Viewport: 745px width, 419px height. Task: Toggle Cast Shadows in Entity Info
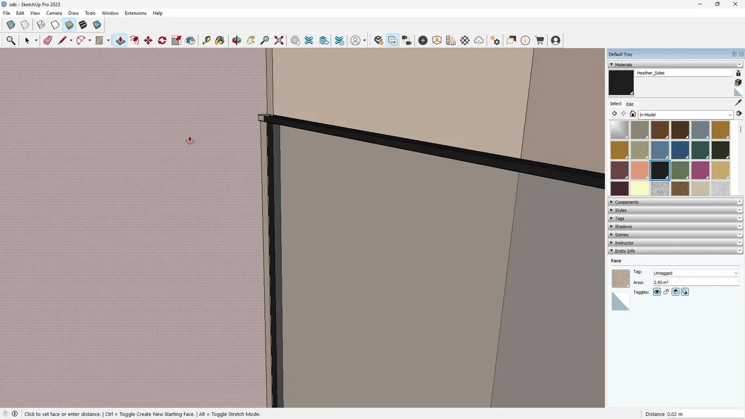(684, 292)
